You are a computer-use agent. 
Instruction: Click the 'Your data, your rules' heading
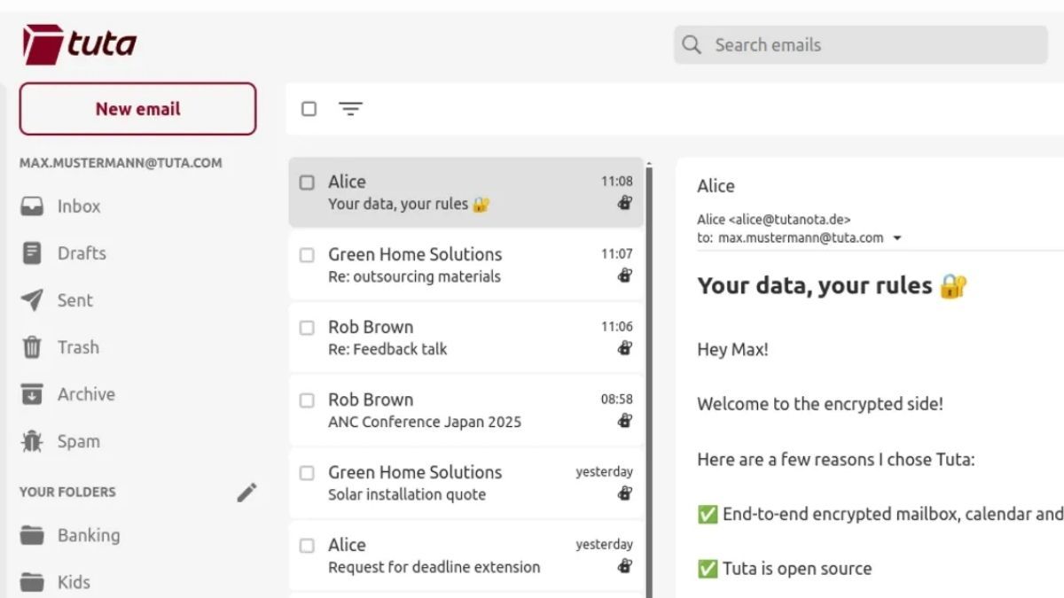click(832, 286)
